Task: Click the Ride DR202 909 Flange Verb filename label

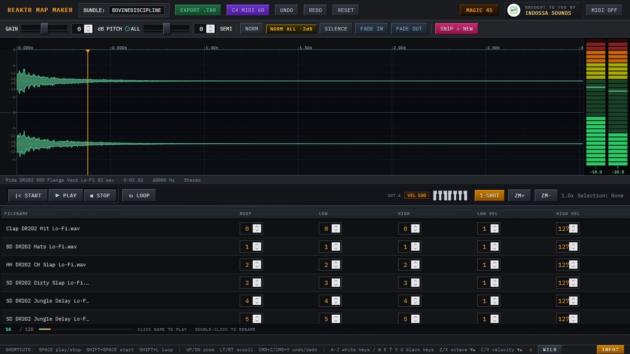Action: point(60,180)
